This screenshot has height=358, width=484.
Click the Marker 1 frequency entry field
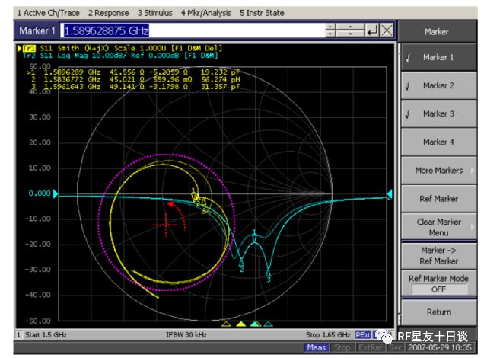point(193,30)
